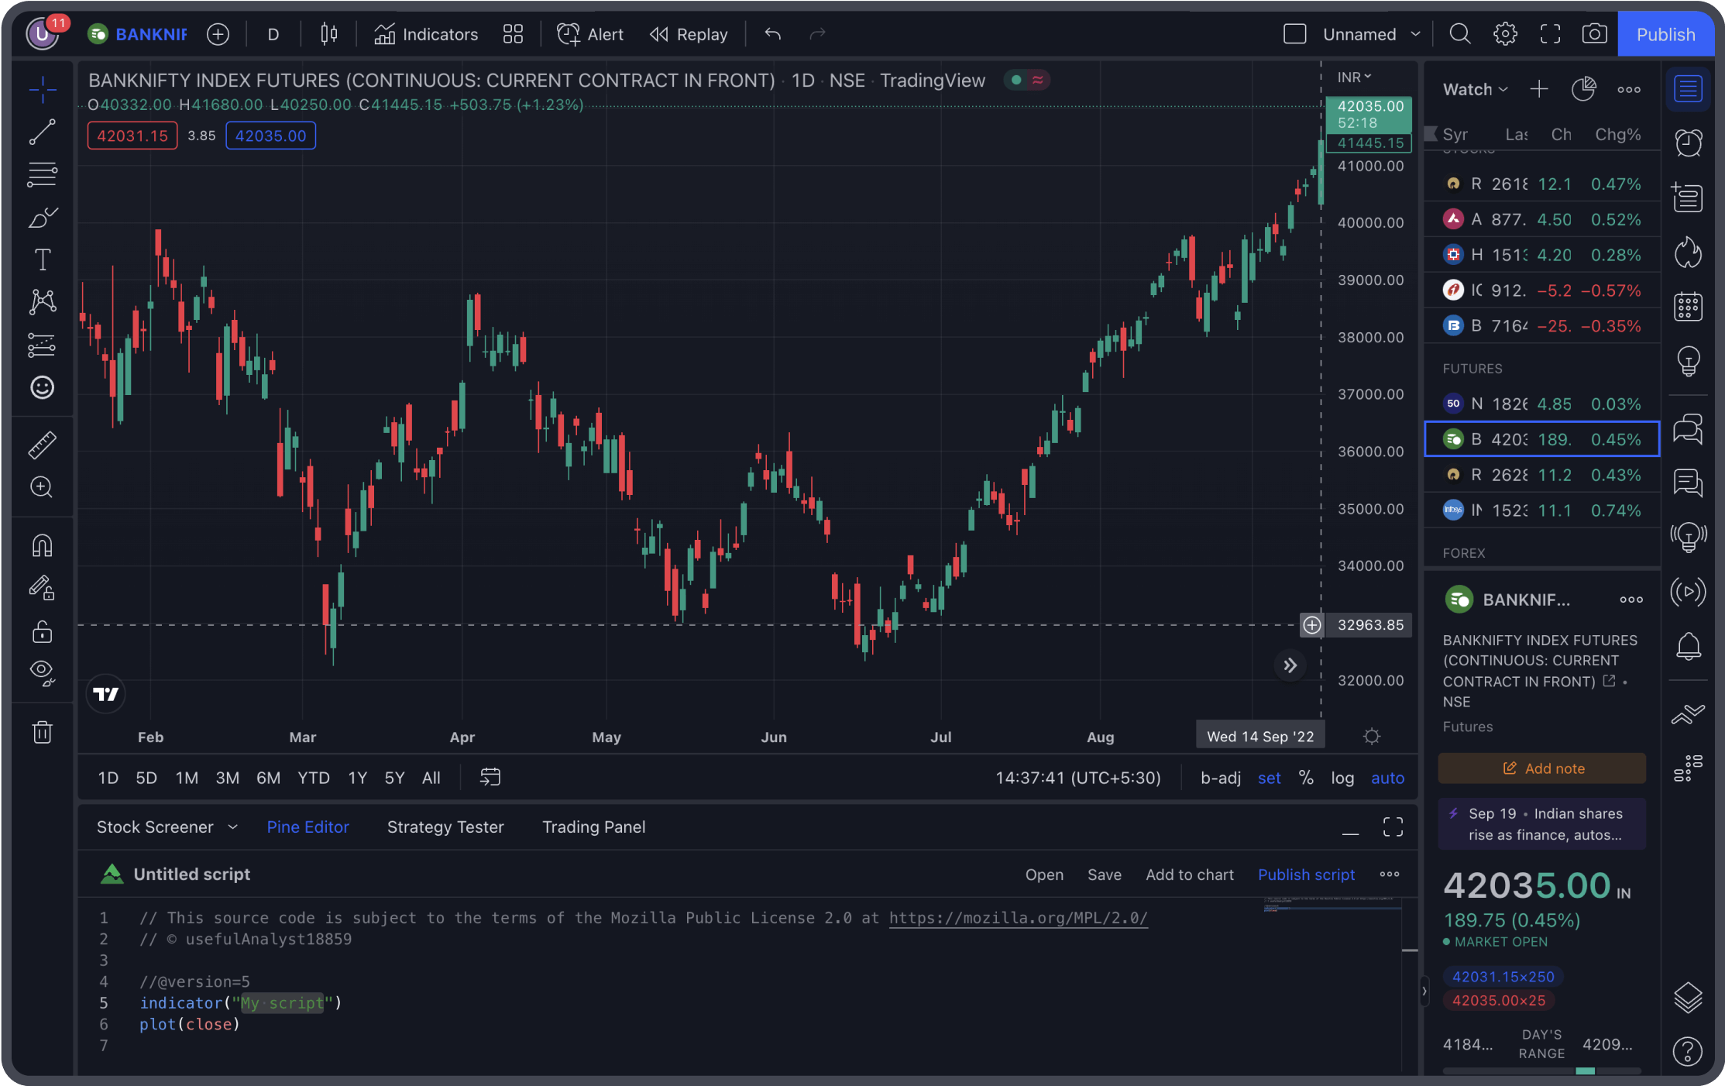Select the Text annotation tool
Screen dimensions: 1725x1086
[43, 259]
